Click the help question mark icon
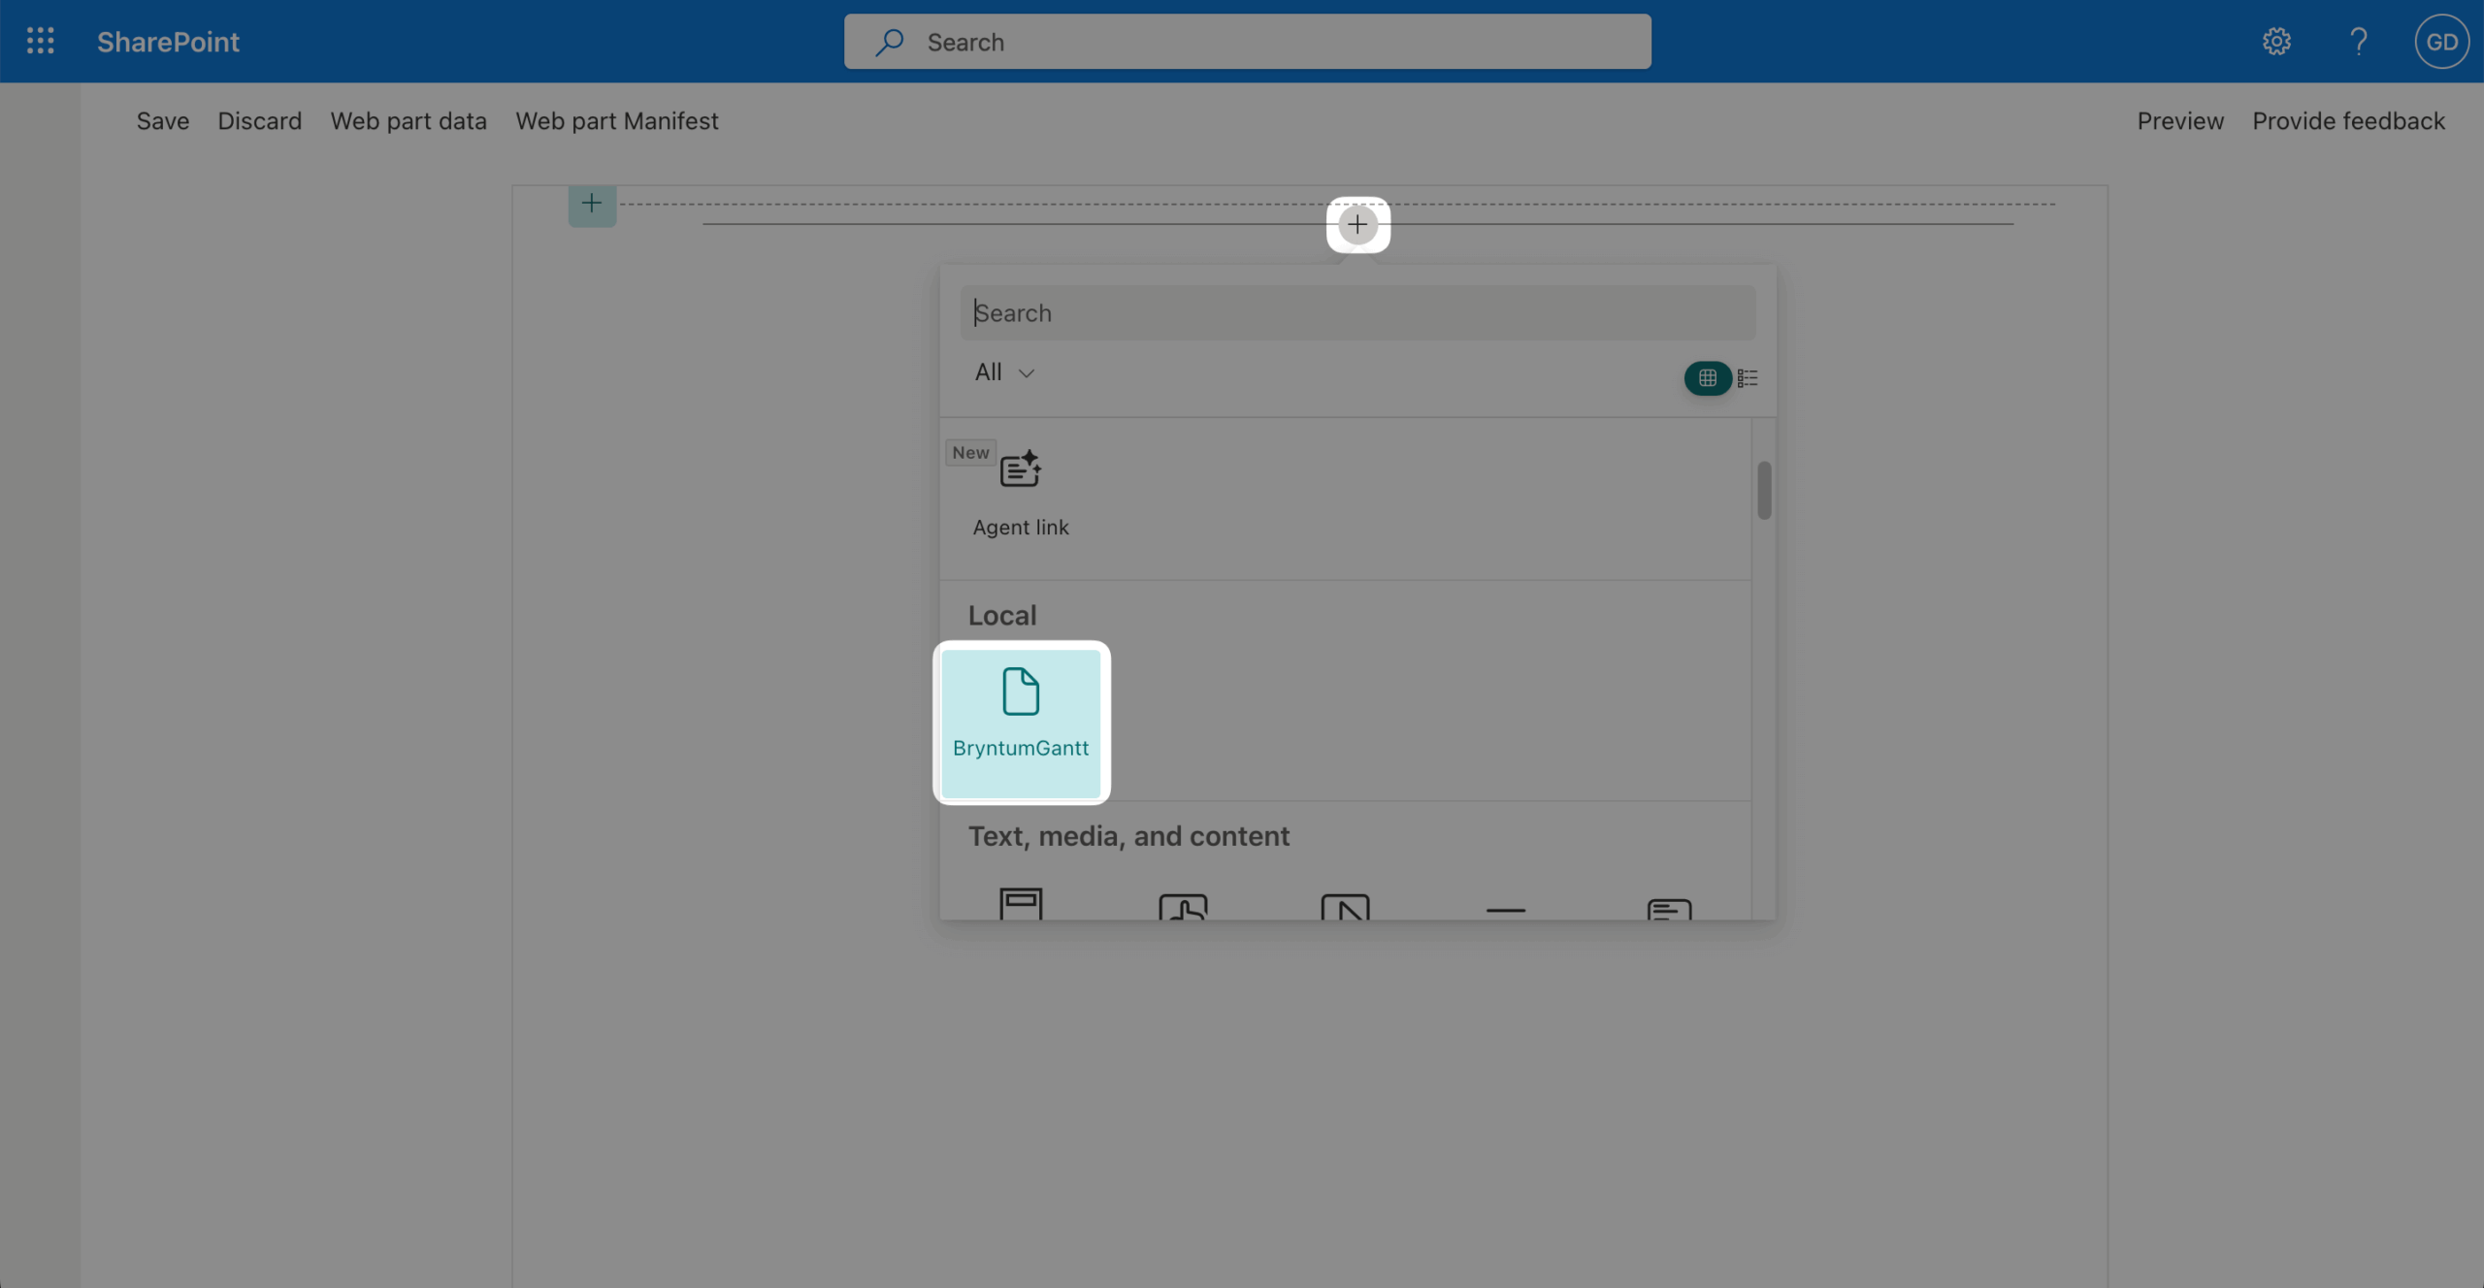 click(x=2359, y=41)
